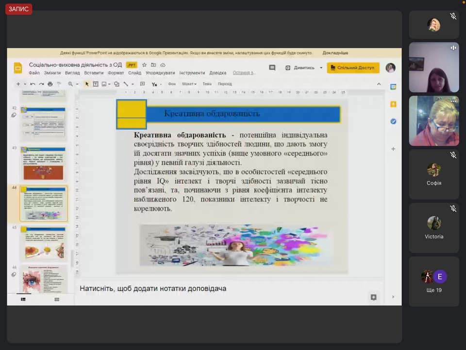
Task: Click the add comment toolbar icon
Action: pyautogui.click(x=142, y=84)
